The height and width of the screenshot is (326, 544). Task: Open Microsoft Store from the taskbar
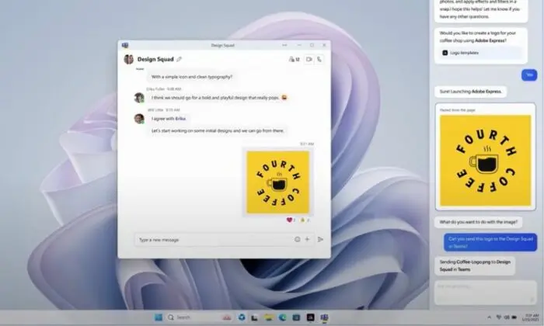296,317
